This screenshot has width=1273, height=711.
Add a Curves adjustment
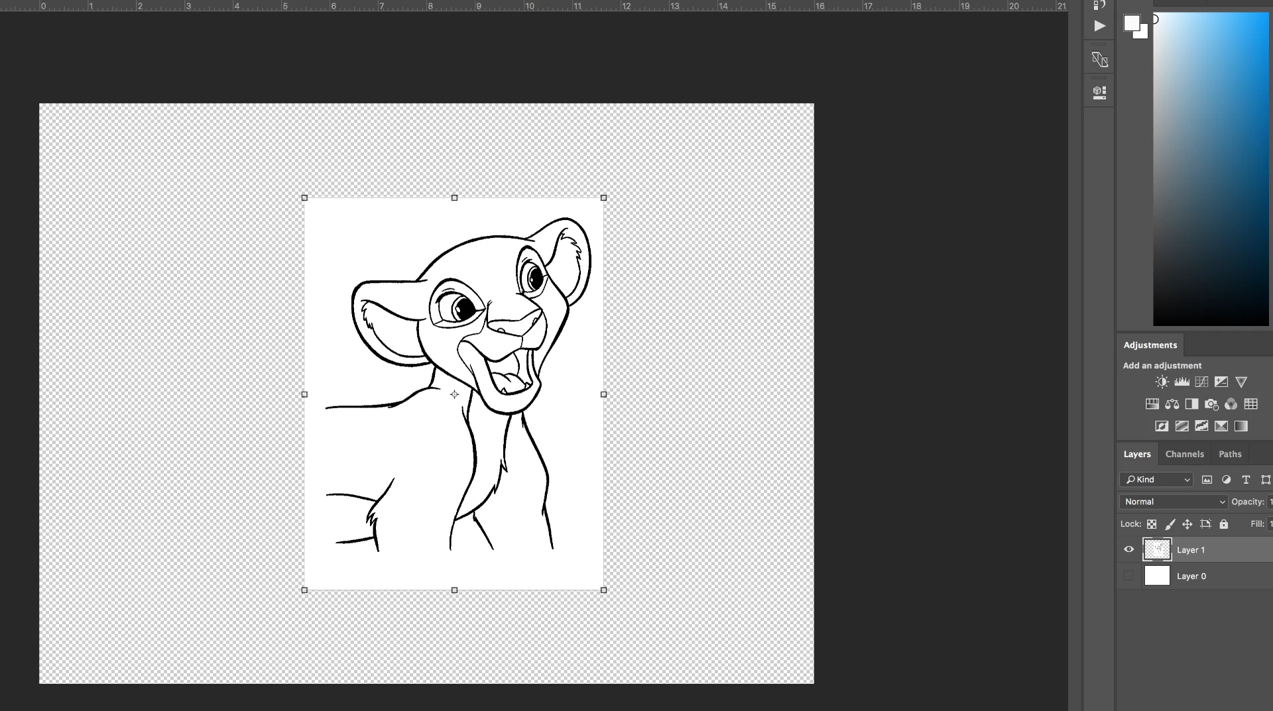pyautogui.click(x=1201, y=382)
